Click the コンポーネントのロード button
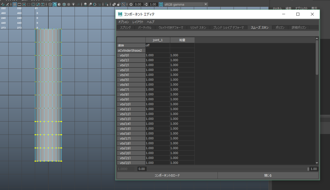The height and width of the screenshot is (190, 330). (x=167, y=175)
